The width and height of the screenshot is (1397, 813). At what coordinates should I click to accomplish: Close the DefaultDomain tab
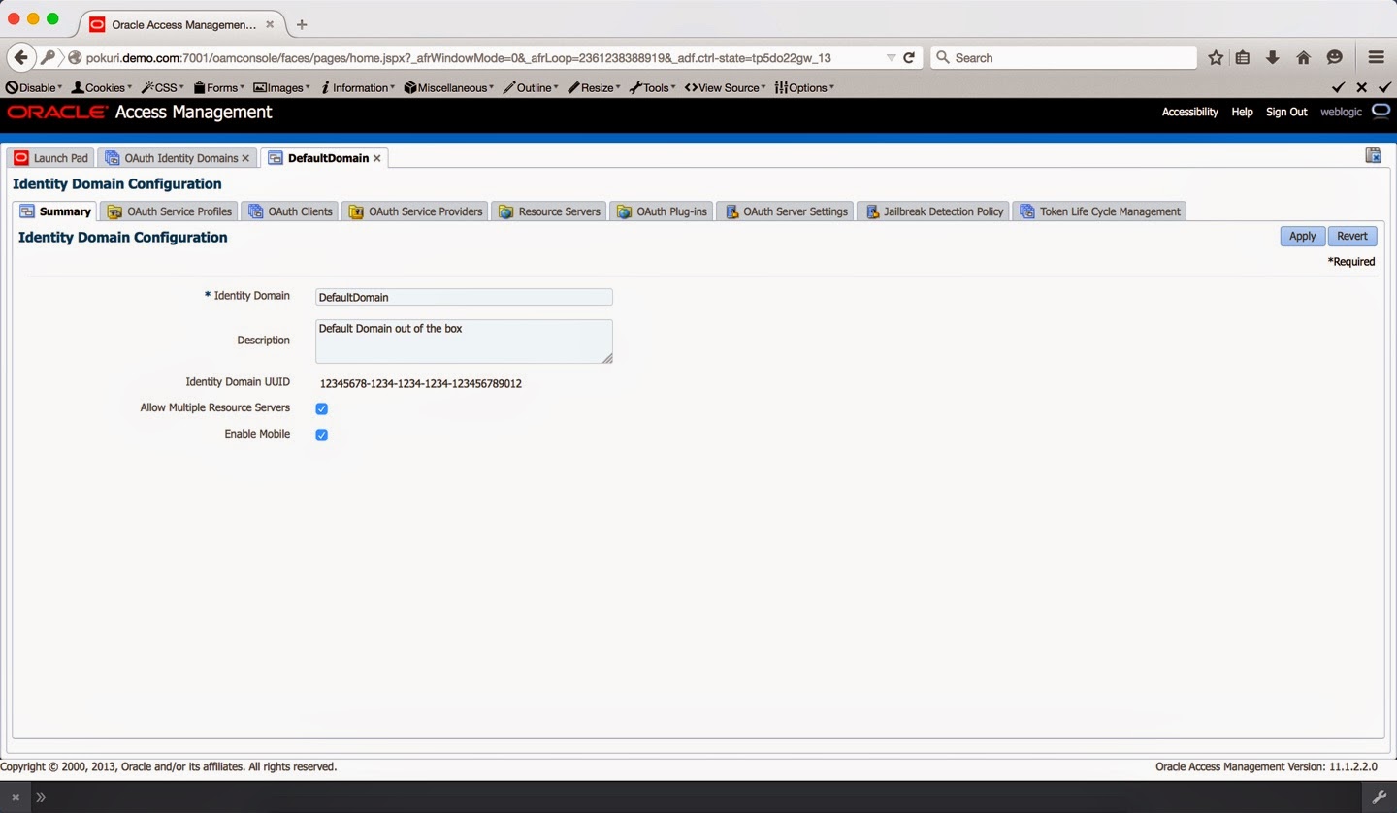(377, 158)
